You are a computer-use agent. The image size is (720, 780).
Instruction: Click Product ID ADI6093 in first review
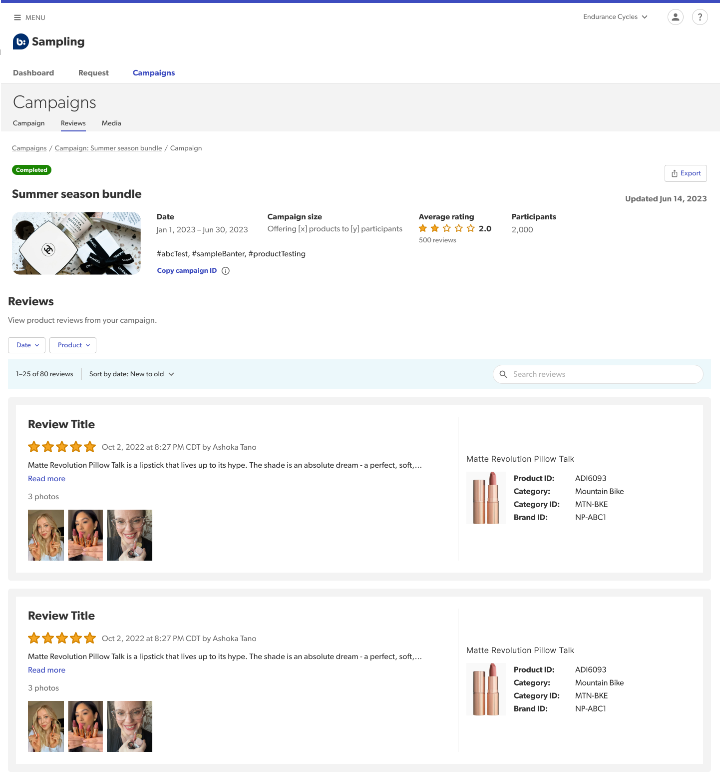pos(591,479)
